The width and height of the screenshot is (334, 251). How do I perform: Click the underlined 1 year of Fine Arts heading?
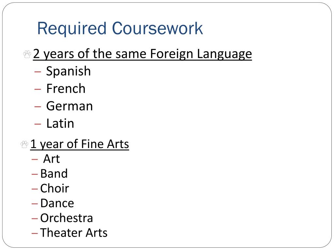point(80,144)
